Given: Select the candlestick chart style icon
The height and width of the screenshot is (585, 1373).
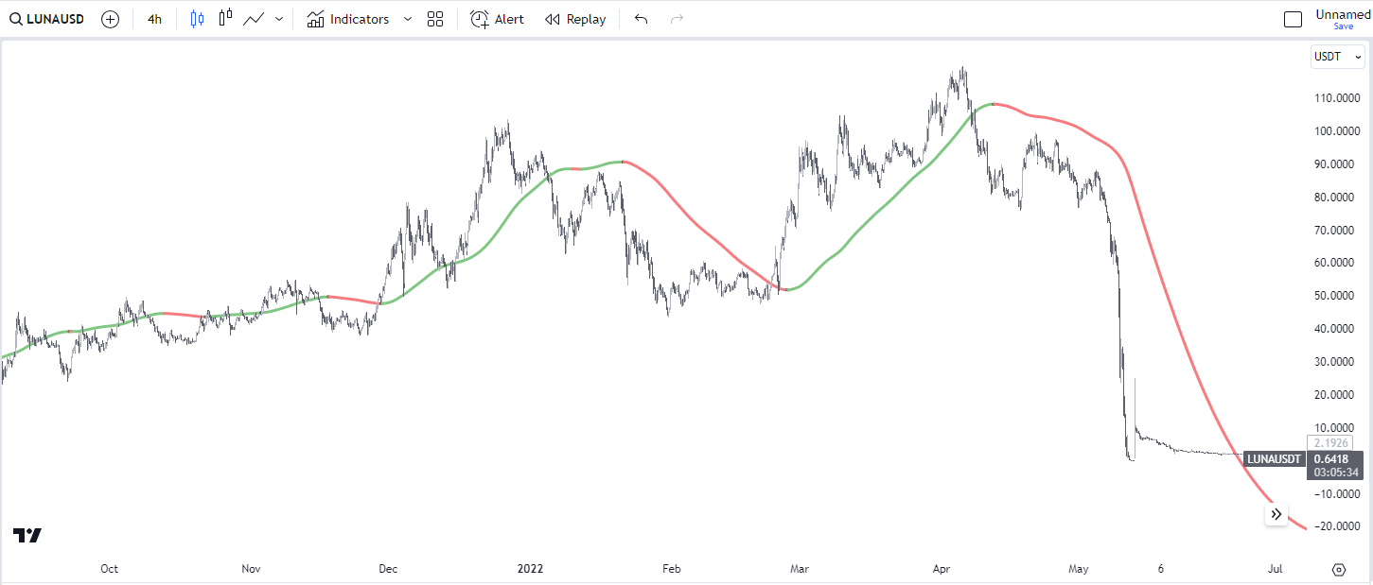Looking at the screenshot, I should click(197, 19).
